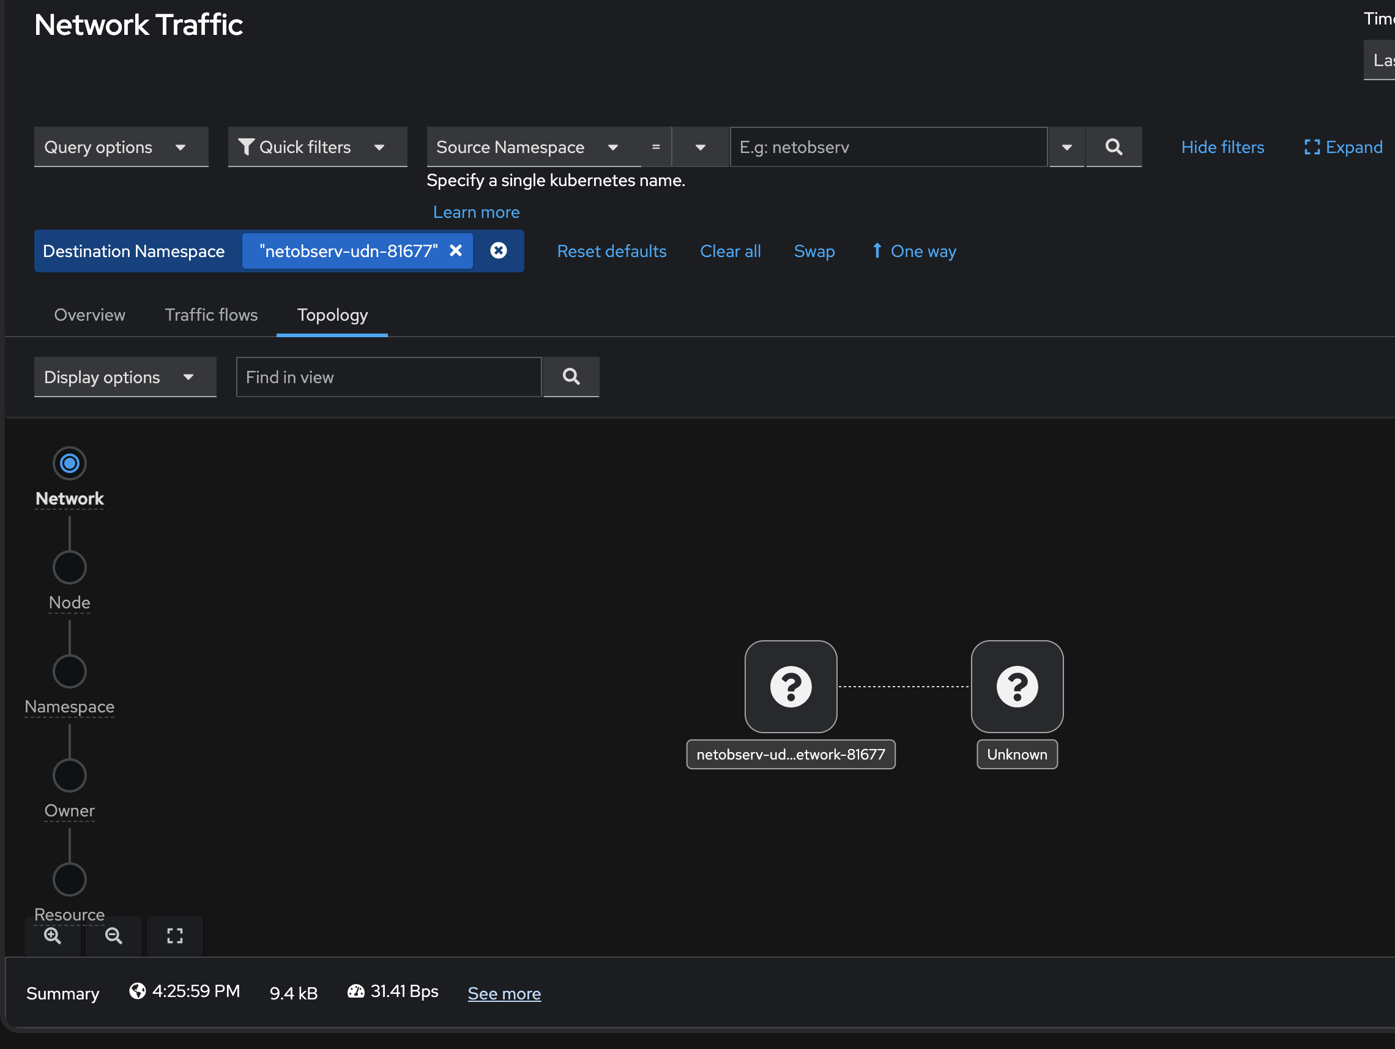Image resolution: width=1395 pixels, height=1049 pixels.
Task: Select the netobserv-ud...etwork-81677 topology node
Action: pos(790,686)
